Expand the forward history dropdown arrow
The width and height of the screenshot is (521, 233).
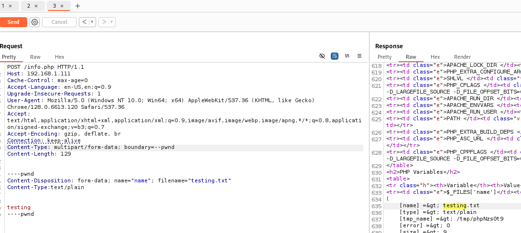click(111, 22)
